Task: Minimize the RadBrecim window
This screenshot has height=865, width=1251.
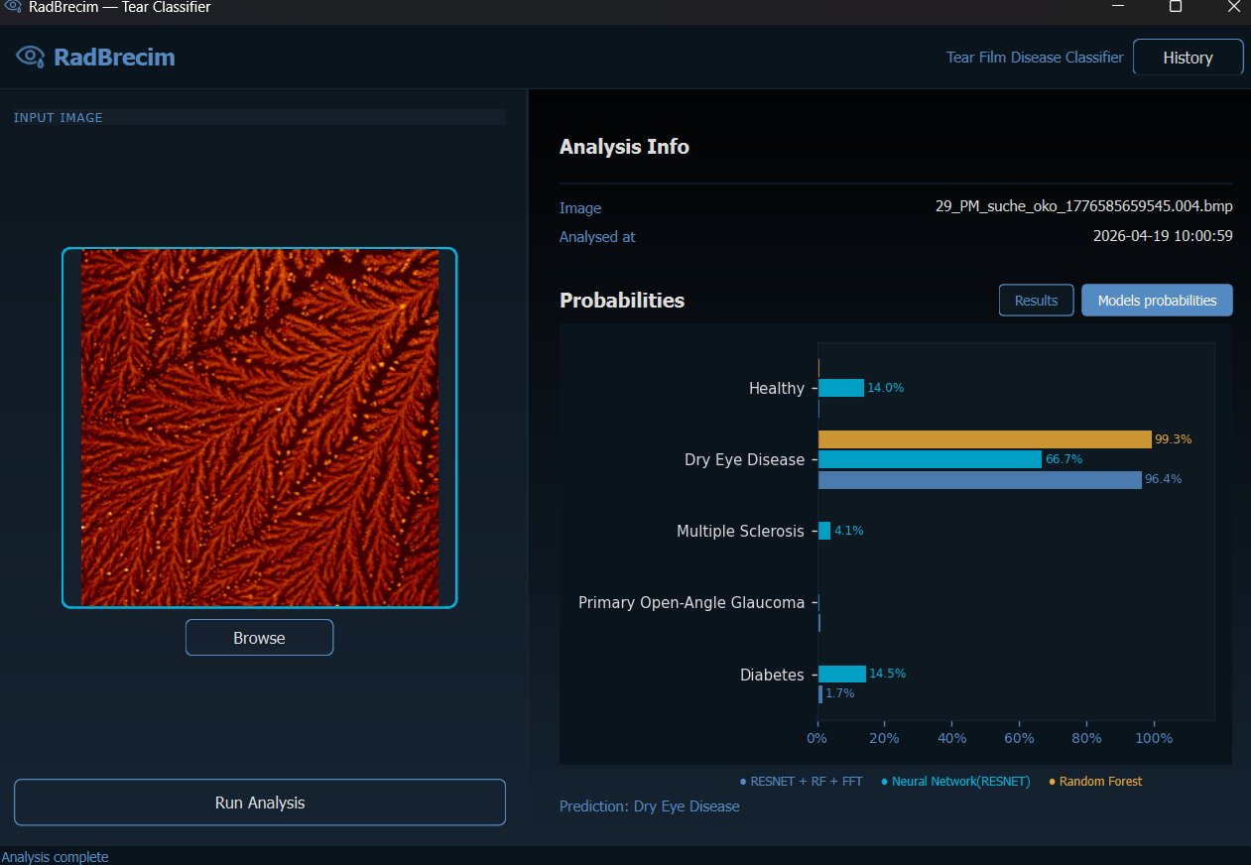Action: tap(1118, 7)
